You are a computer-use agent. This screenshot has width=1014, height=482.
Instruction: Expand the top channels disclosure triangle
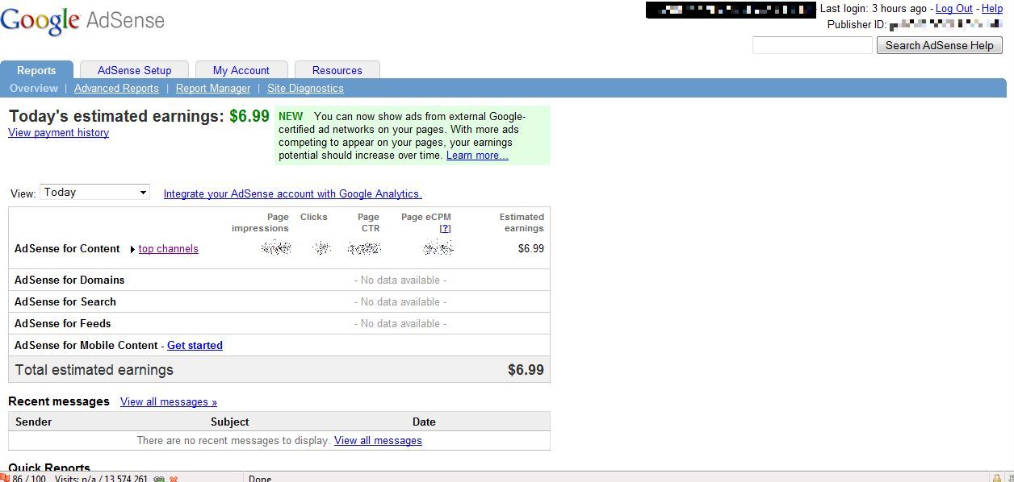click(x=132, y=249)
